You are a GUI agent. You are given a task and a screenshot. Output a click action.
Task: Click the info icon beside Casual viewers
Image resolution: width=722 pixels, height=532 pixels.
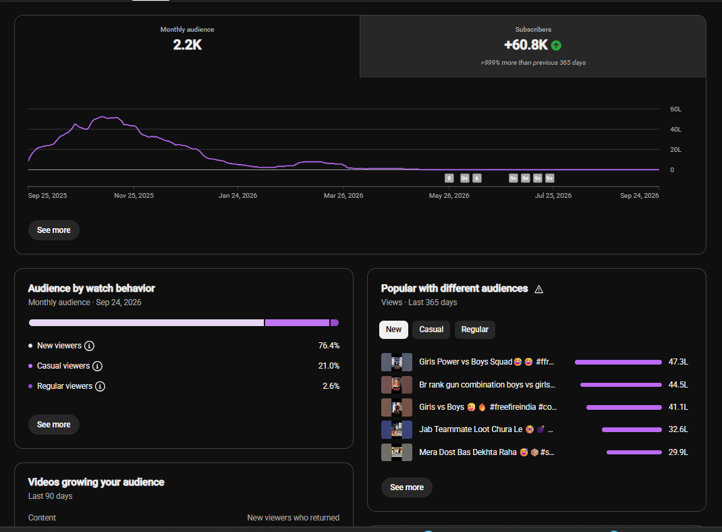[x=97, y=366]
